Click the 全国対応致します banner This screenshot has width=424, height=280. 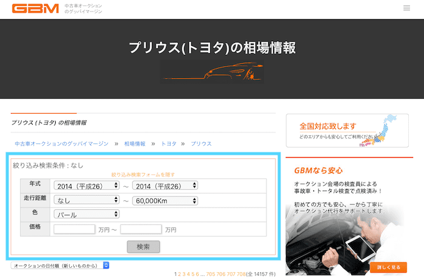point(347,131)
